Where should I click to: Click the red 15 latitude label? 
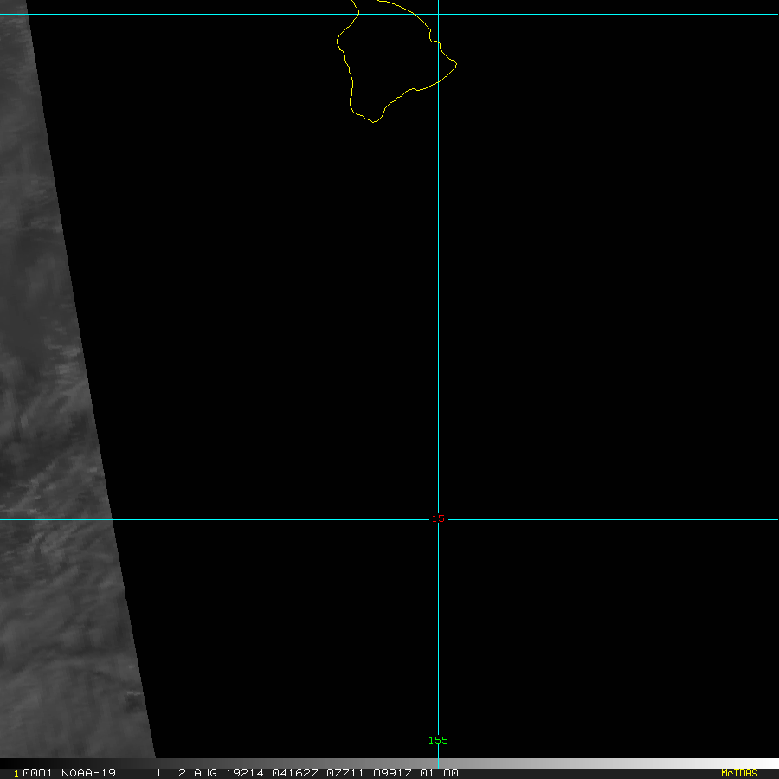point(438,519)
